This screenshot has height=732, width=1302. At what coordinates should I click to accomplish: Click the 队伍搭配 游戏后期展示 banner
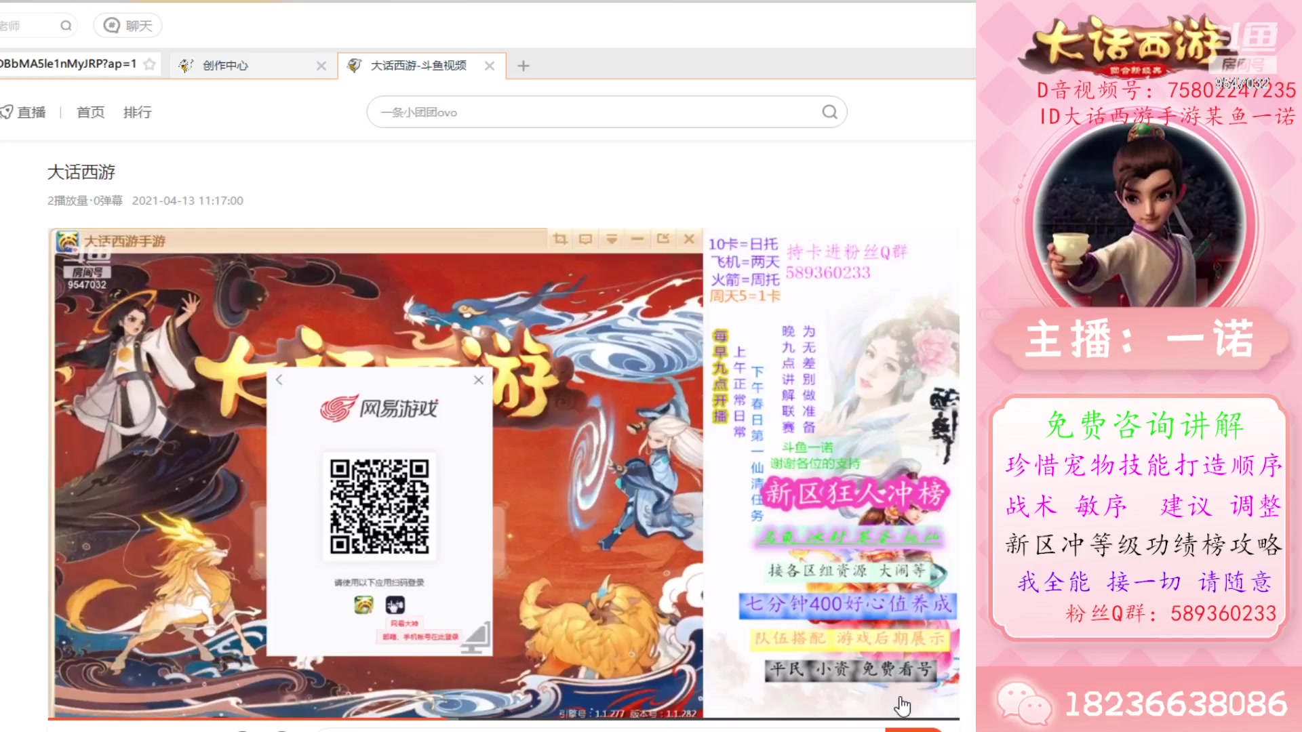[x=850, y=638]
